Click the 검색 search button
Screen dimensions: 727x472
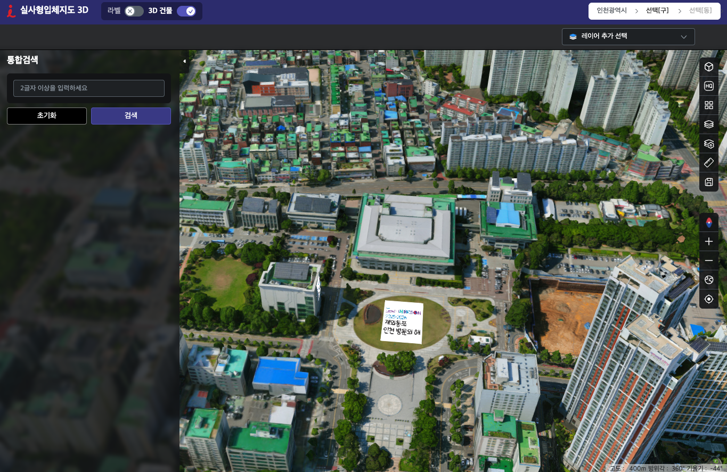(x=131, y=116)
